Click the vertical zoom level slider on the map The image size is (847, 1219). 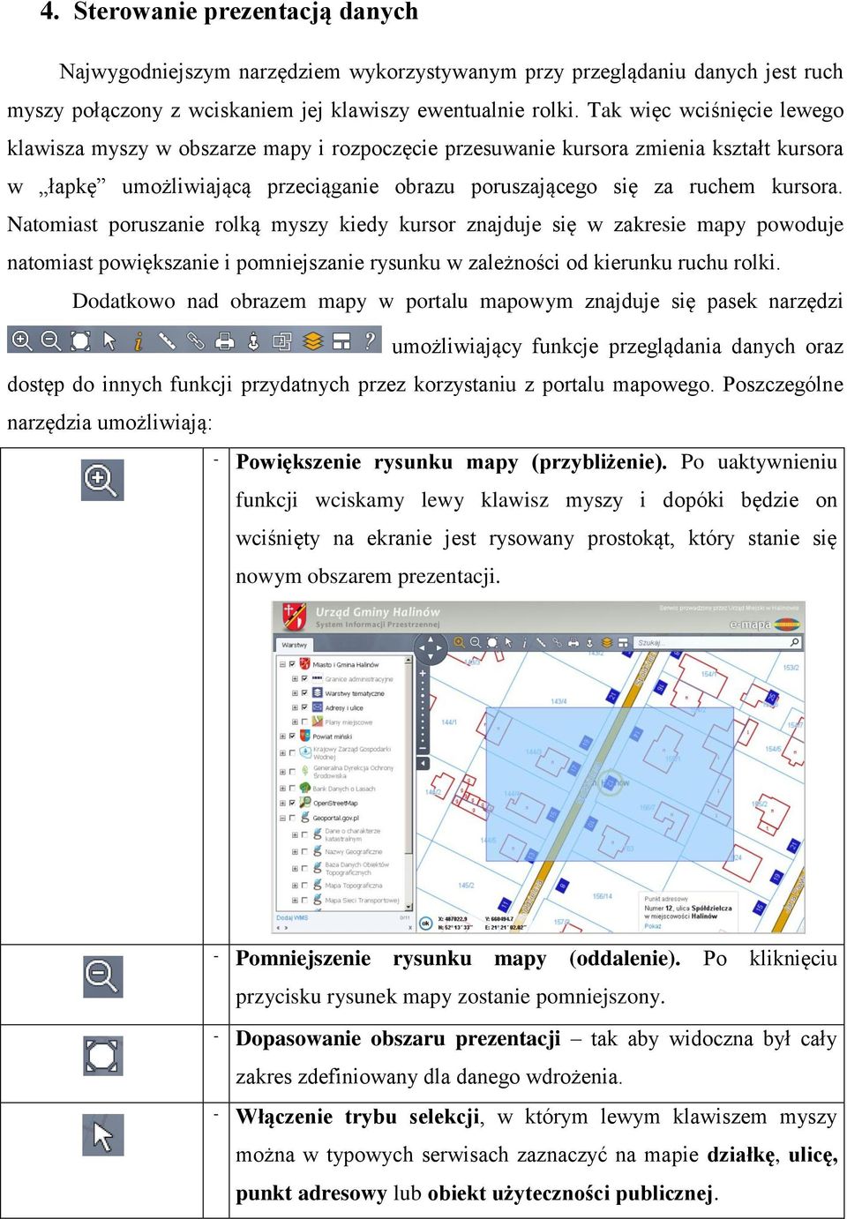423,711
